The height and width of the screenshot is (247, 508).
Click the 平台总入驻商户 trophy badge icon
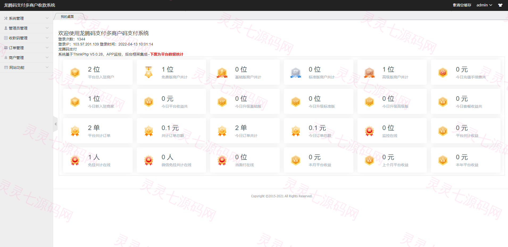[75, 72]
